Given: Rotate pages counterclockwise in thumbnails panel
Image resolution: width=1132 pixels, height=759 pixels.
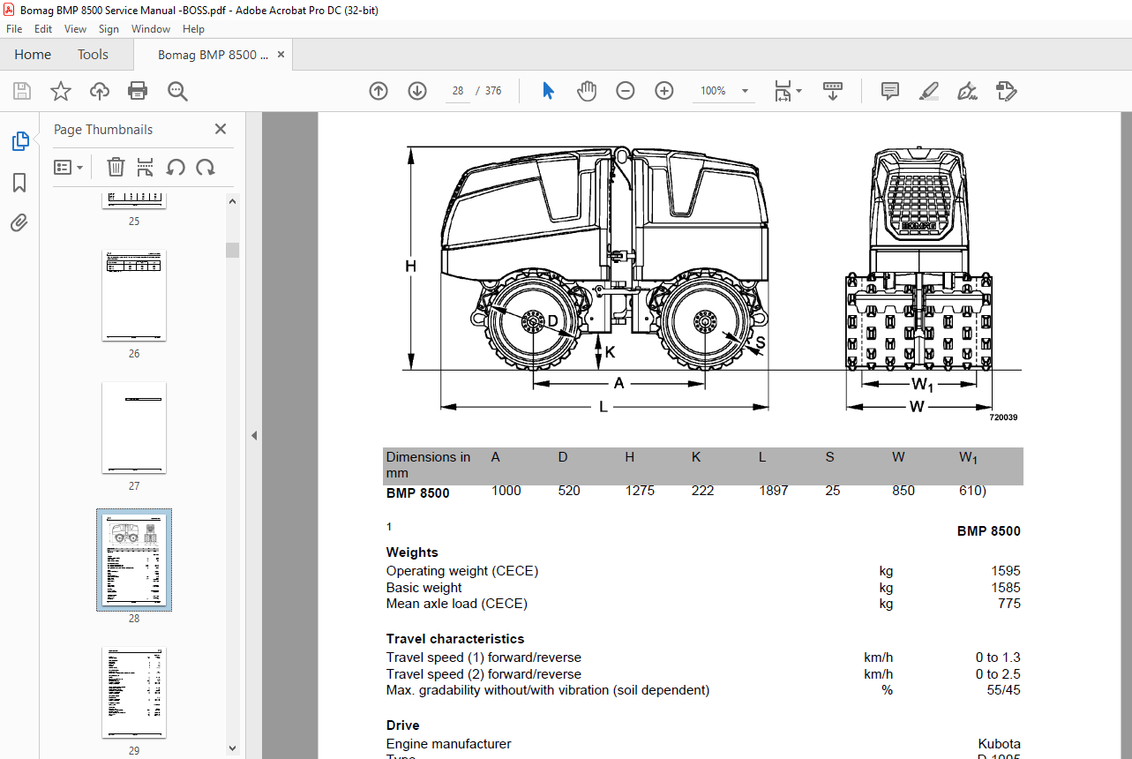Looking at the screenshot, I should [176, 167].
